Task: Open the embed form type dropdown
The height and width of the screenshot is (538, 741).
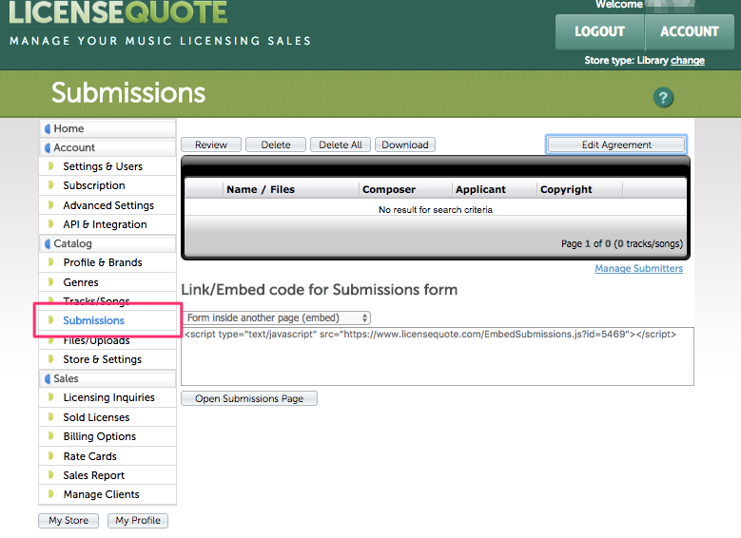Action: pyautogui.click(x=277, y=317)
